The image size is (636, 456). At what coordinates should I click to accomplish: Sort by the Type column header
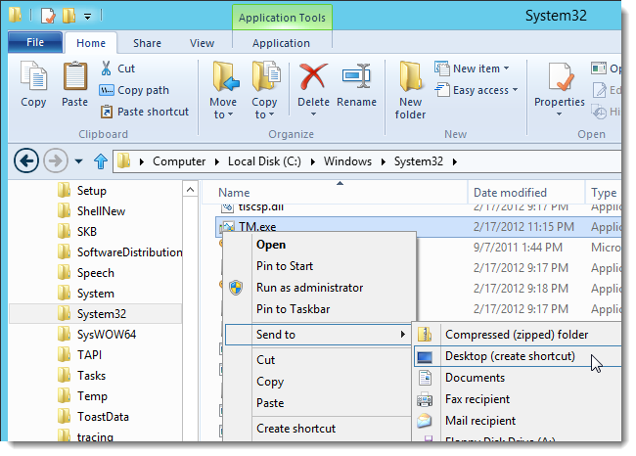604,193
